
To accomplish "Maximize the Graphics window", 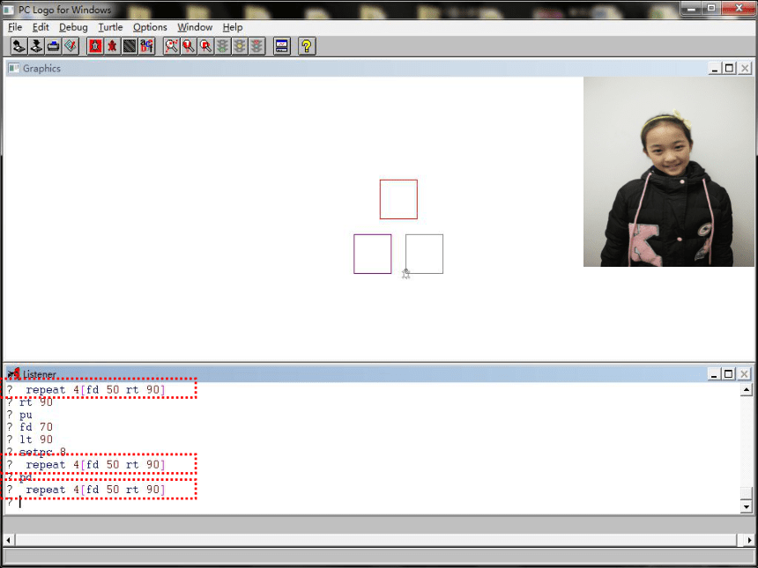I will [x=729, y=69].
